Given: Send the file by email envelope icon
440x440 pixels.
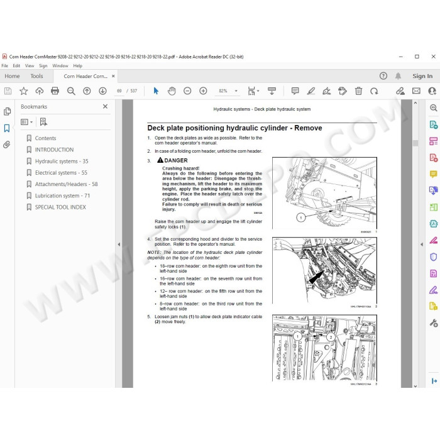Looking at the screenshot, I should [x=416, y=91].
